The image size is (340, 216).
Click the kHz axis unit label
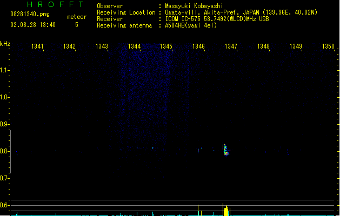click(x=5, y=44)
